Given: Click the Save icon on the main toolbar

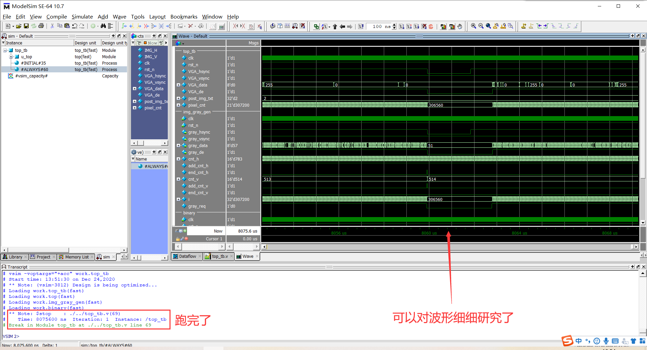Looking at the screenshot, I should tap(27, 26).
